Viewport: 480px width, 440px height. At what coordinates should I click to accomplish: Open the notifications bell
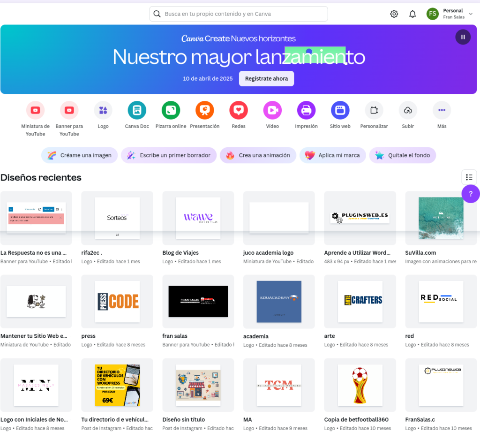412,14
